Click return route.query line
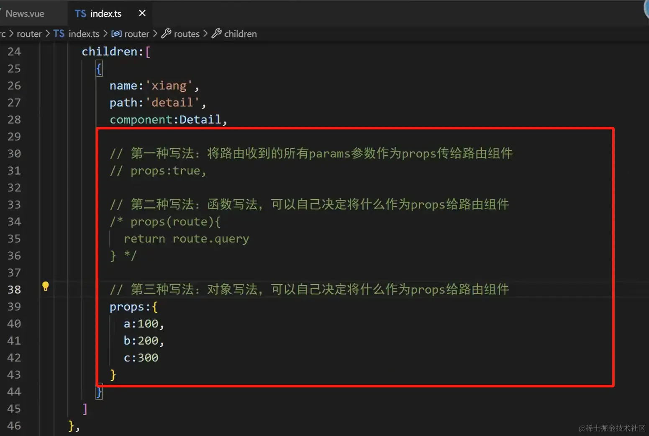Viewport: 649px width, 436px height. 186,239
